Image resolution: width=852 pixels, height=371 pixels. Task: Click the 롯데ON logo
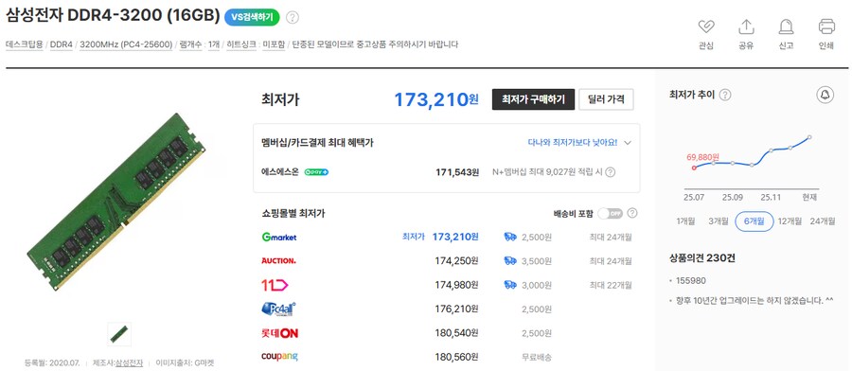[279, 332]
